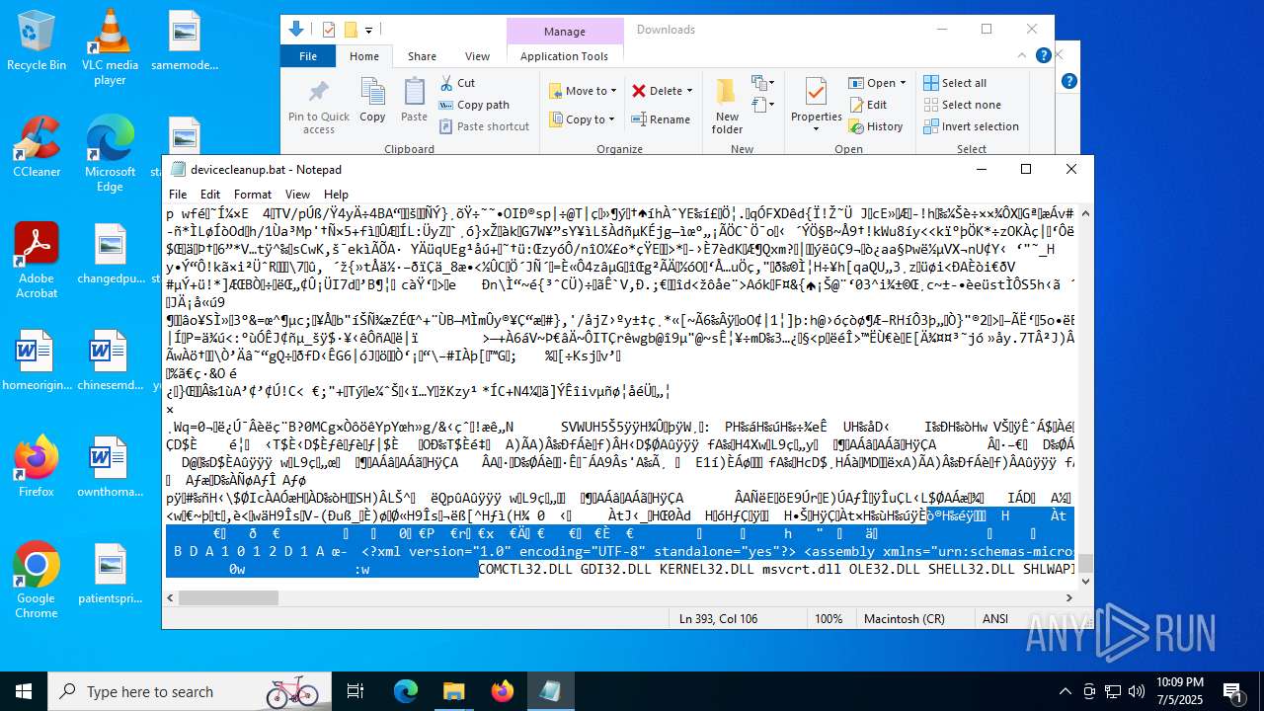The width and height of the screenshot is (1264, 711).
Task: Open the notification center icon
Action: tap(1232, 691)
